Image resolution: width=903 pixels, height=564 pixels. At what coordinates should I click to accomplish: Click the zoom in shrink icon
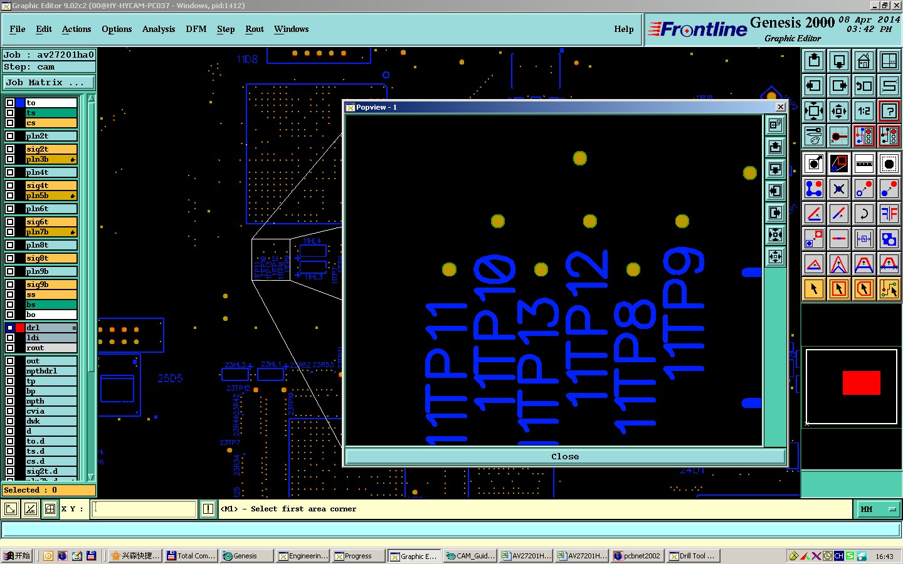(839, 111)
